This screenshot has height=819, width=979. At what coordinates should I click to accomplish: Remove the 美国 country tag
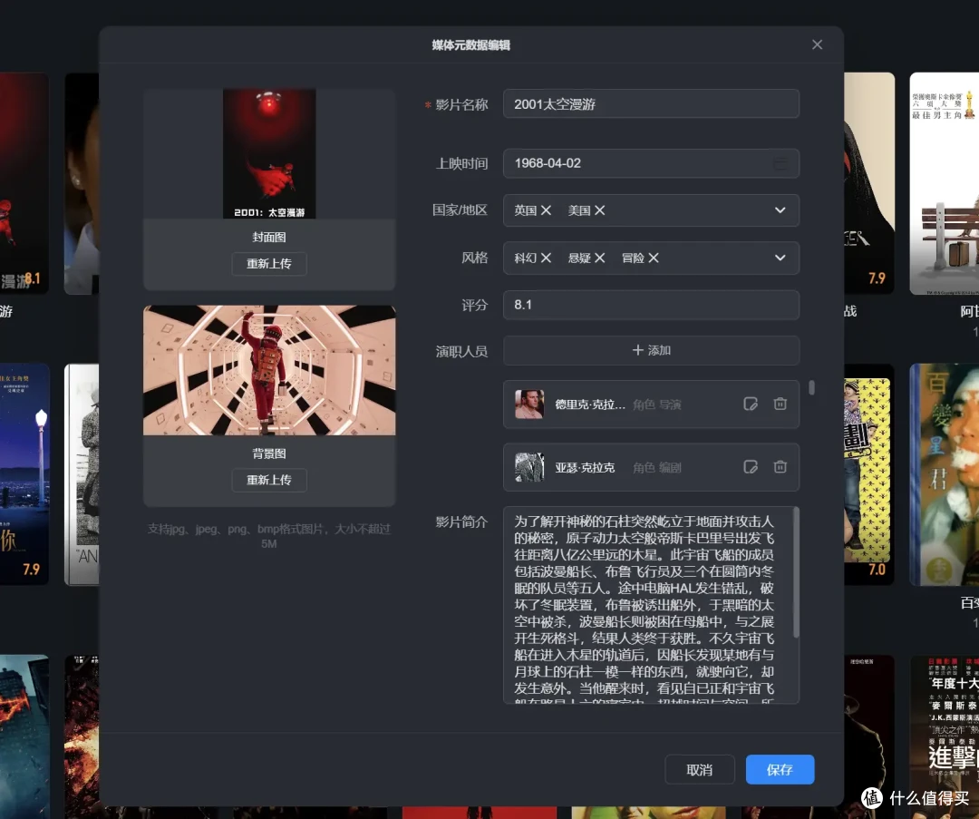click(x=599, y=210)
